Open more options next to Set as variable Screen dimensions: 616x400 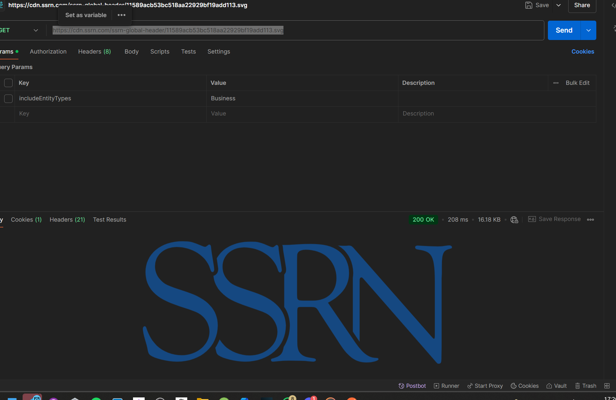tap(121, 15)
